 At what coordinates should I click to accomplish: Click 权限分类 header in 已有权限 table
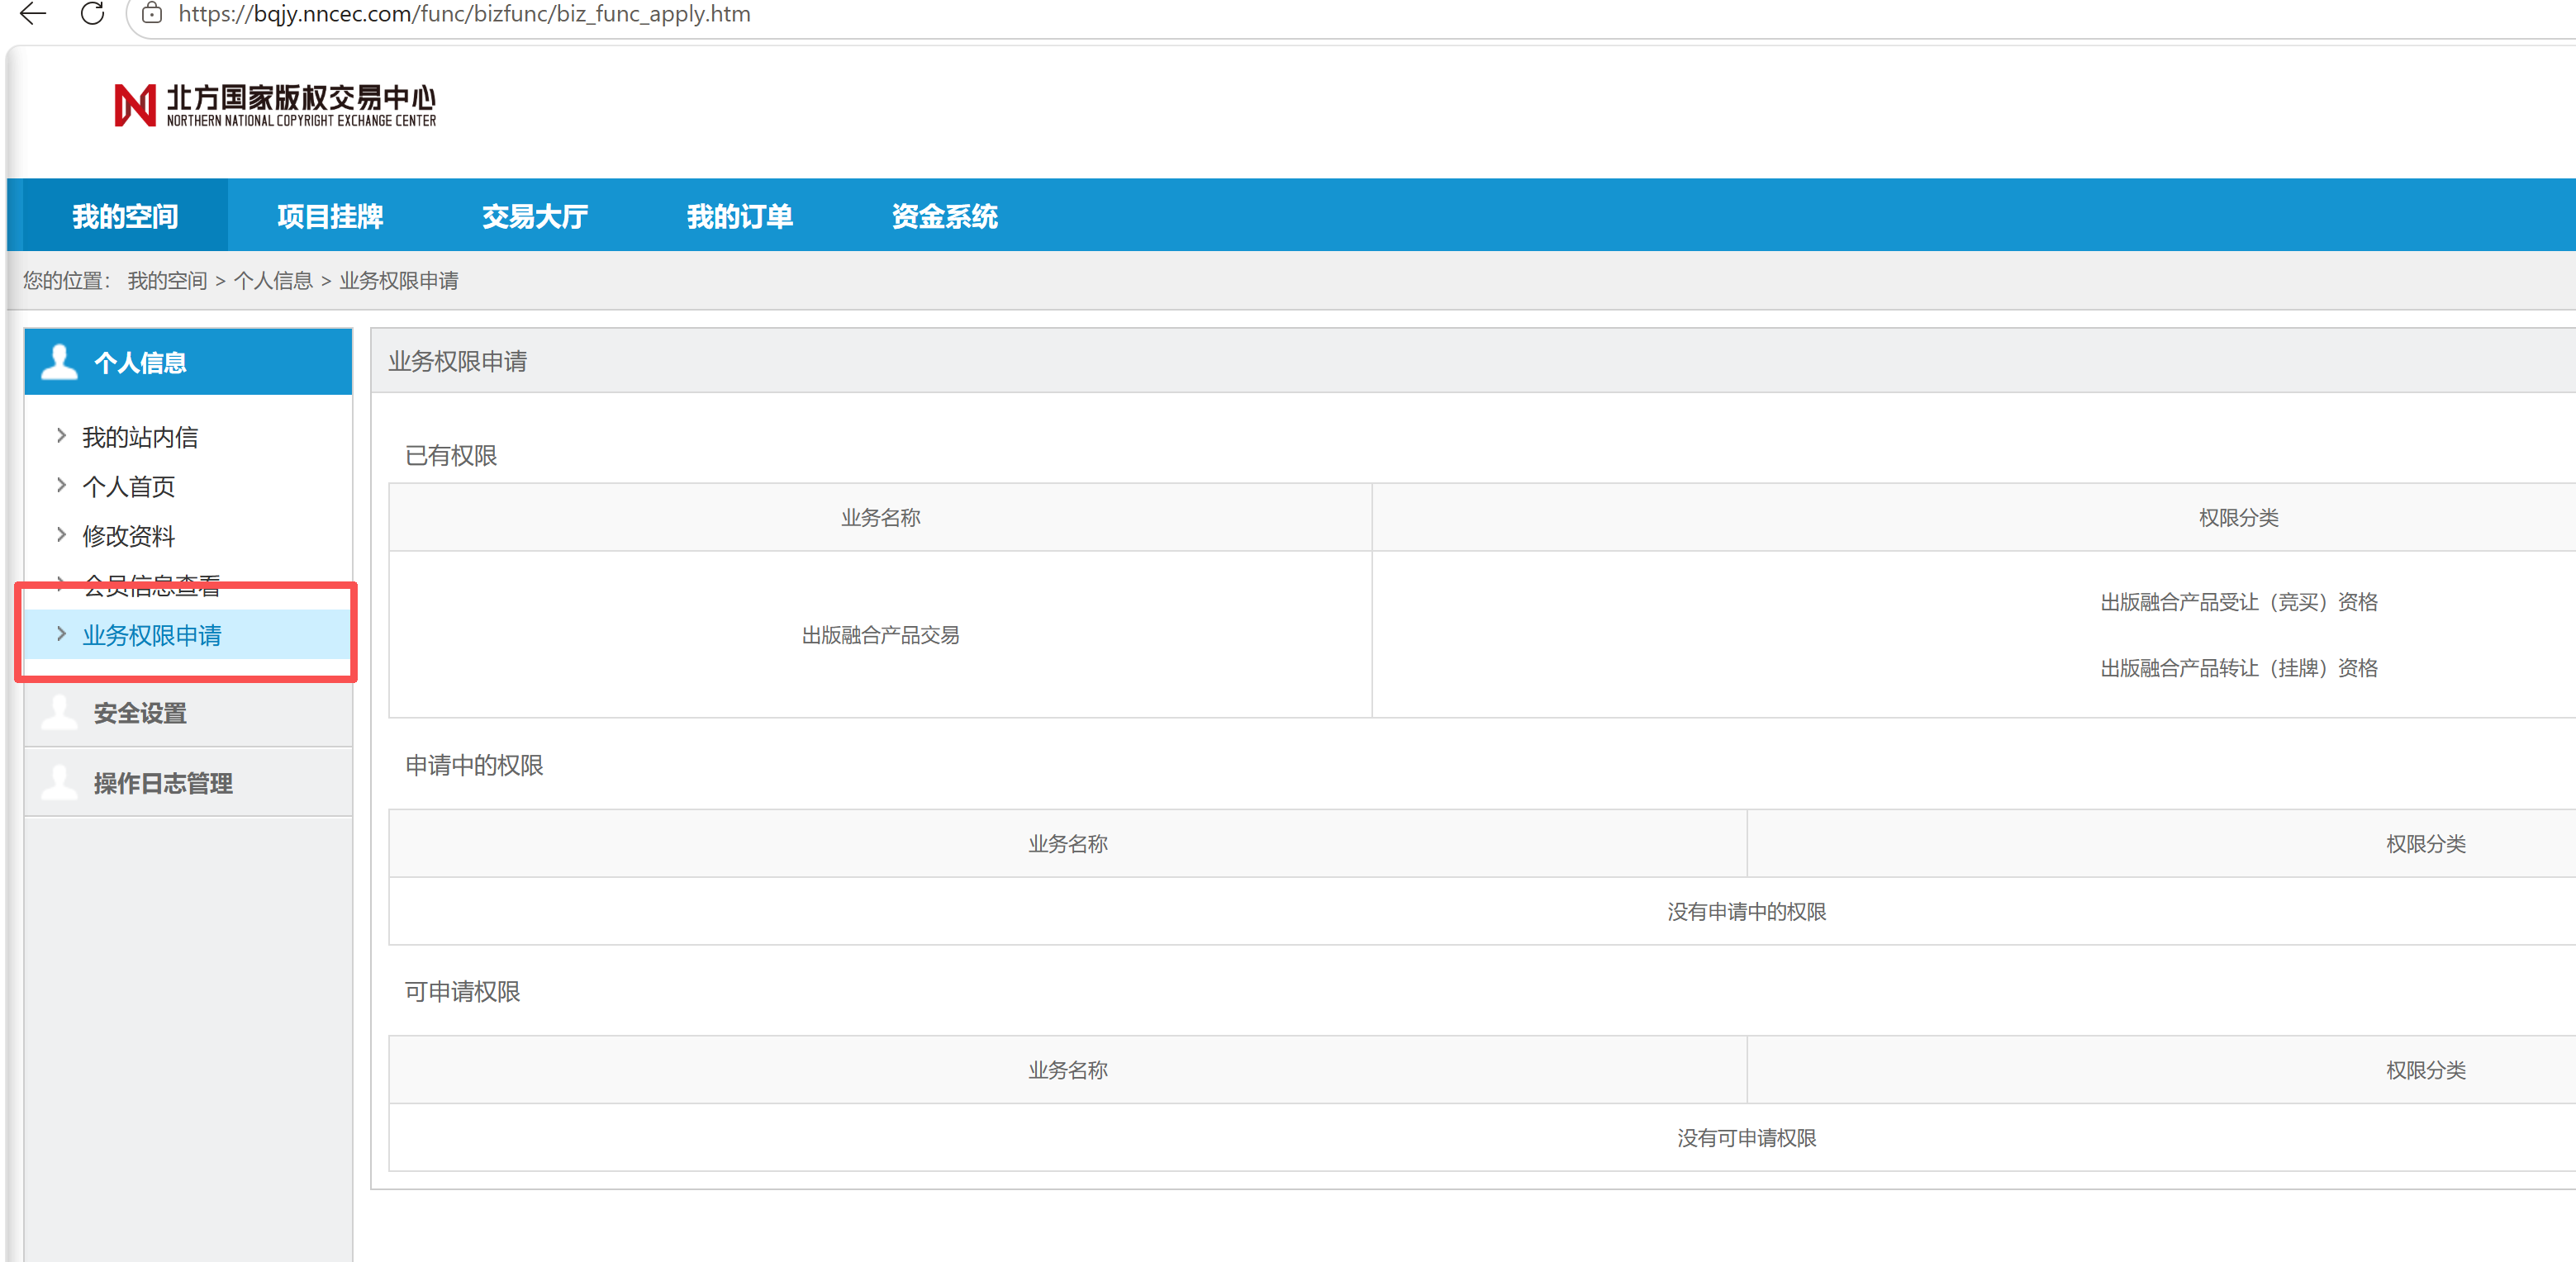point(2239,518)
